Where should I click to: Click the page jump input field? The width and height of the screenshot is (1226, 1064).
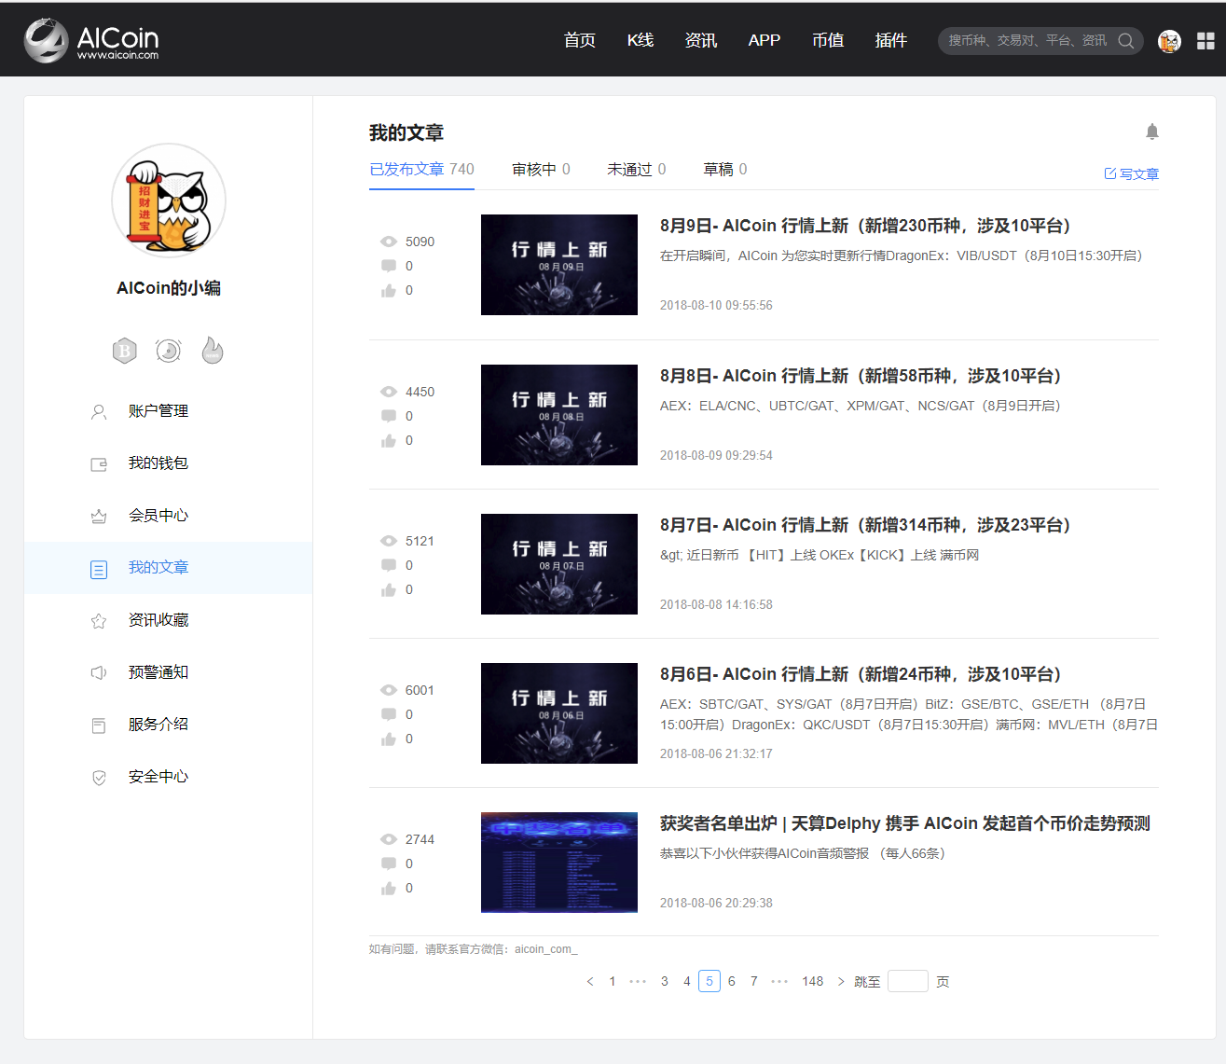pyautogui.click(x=906, y=980)
